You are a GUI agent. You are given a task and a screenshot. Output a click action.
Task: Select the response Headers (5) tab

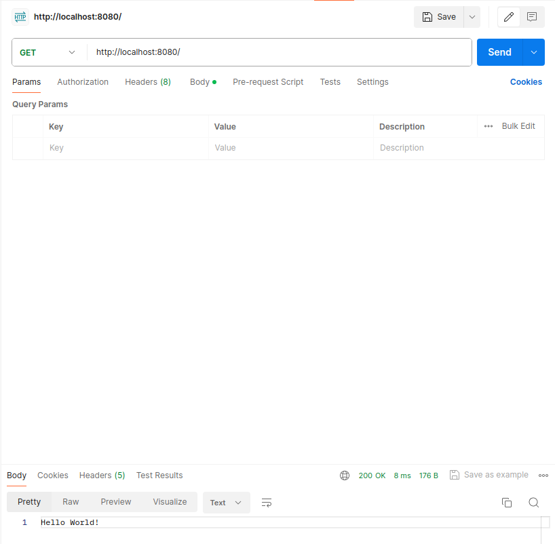102,475
